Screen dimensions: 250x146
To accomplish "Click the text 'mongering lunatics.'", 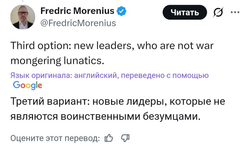I will click(x=57, y=60).
